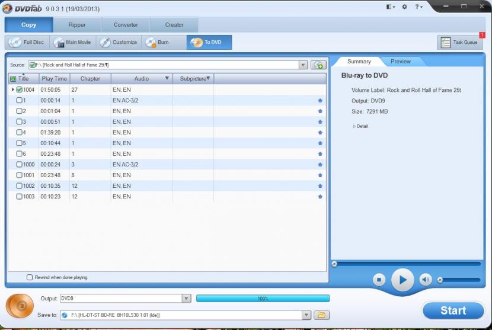Click the Save to path field
492x330 pixels.
tap(181, 315)
